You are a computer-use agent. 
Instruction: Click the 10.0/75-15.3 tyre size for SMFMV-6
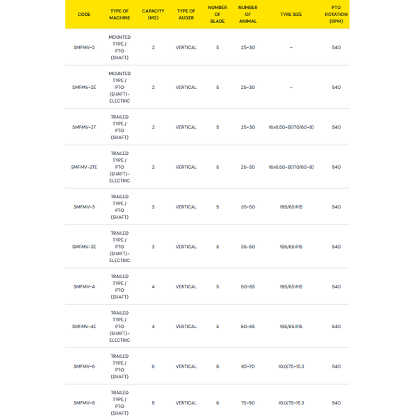pos(291,366)
